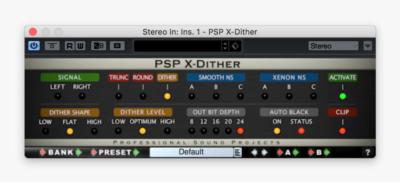Screen dimensions: 400x182
Task: Copy settings to A with red arrow
Action: click(280, 152)
